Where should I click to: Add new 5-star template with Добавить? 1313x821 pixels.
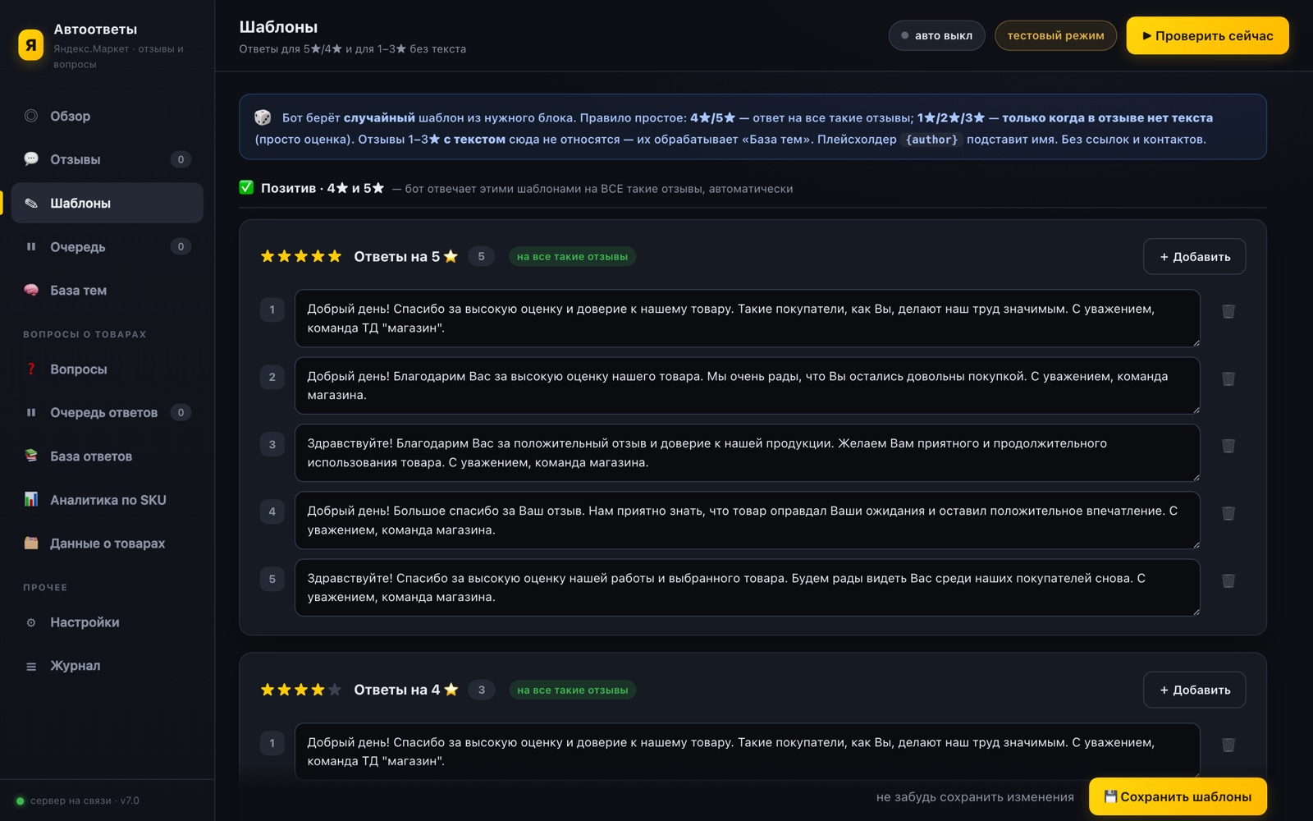click(x=1194, y=256)
